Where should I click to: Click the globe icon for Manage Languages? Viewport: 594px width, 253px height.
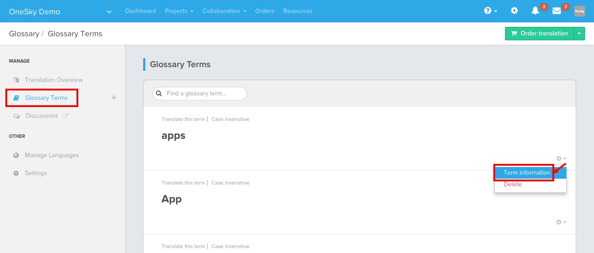16,155
